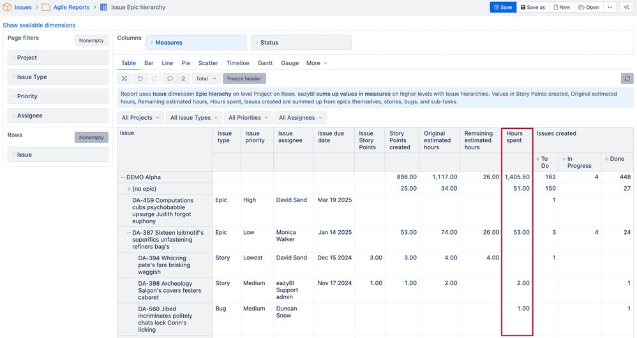Click the Agile Reports folder icon
637x338 pixels.
coord(46,7)
